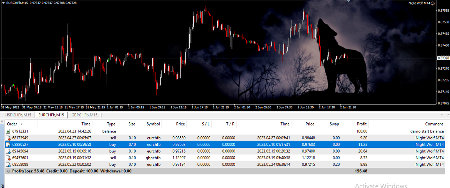This screenshot has height=188, width=450.
Task: Click the Night Wolf MT4 smiley face icon
Action: [x=433, y=3]
